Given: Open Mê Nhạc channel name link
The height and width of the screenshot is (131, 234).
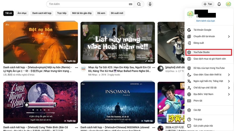Looking at the screenshot, I should tap(93, 75).
